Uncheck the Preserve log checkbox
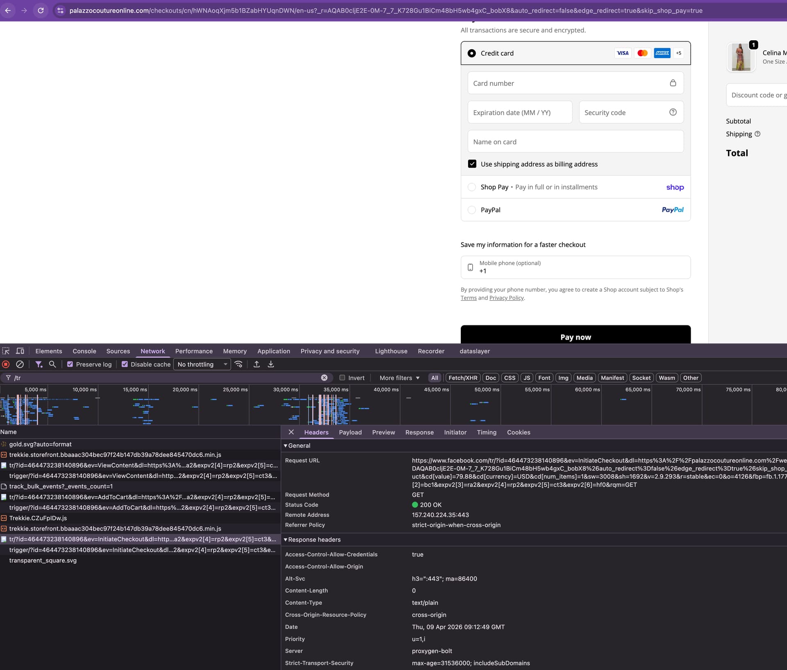Screen dimensions: 787x670 [70, 364]
